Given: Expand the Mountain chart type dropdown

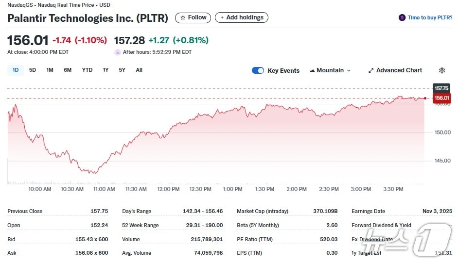Looking at the screenshot, I should [x=348, y=70].
